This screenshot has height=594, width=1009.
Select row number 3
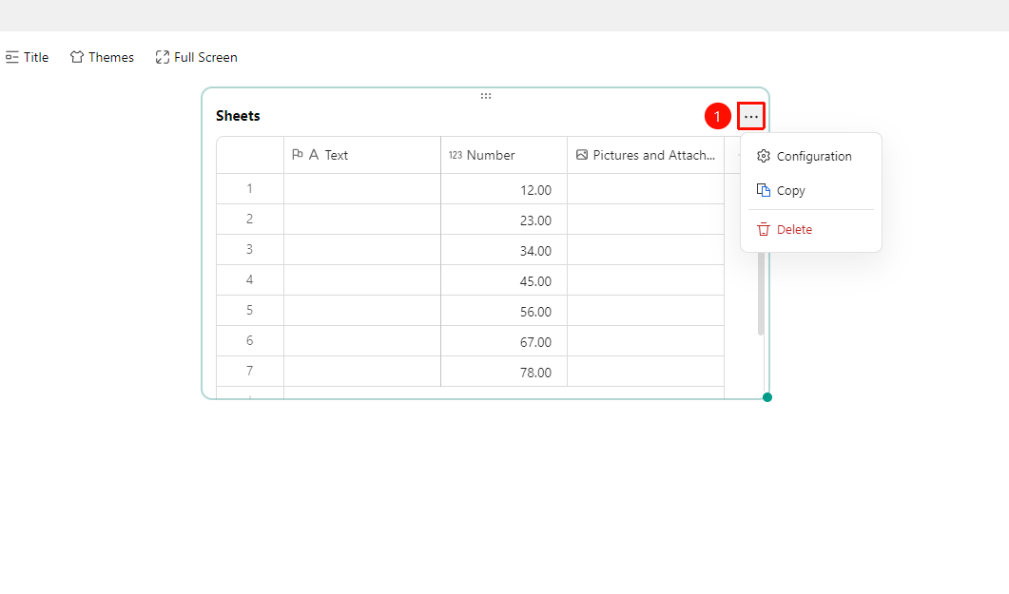(x=250, y=249)
